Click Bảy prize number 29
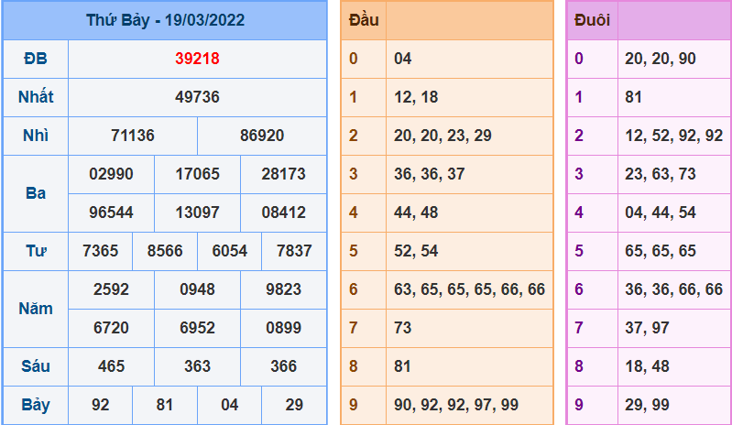The height and width of the screenshot is (425, 732). click(x=294, y=405)
